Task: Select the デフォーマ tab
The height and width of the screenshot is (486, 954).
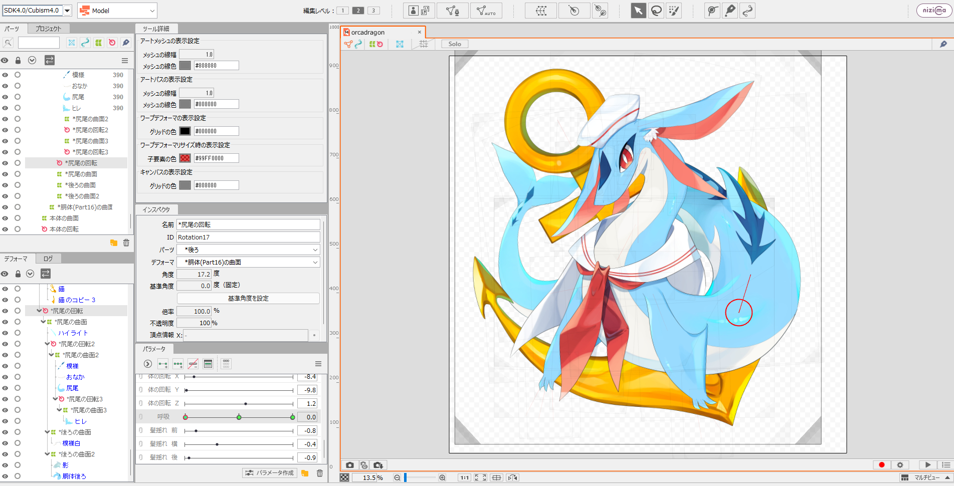Action: point(16,259)
